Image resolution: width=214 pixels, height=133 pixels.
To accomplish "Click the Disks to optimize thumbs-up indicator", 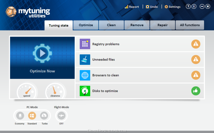I will (196, 91).
